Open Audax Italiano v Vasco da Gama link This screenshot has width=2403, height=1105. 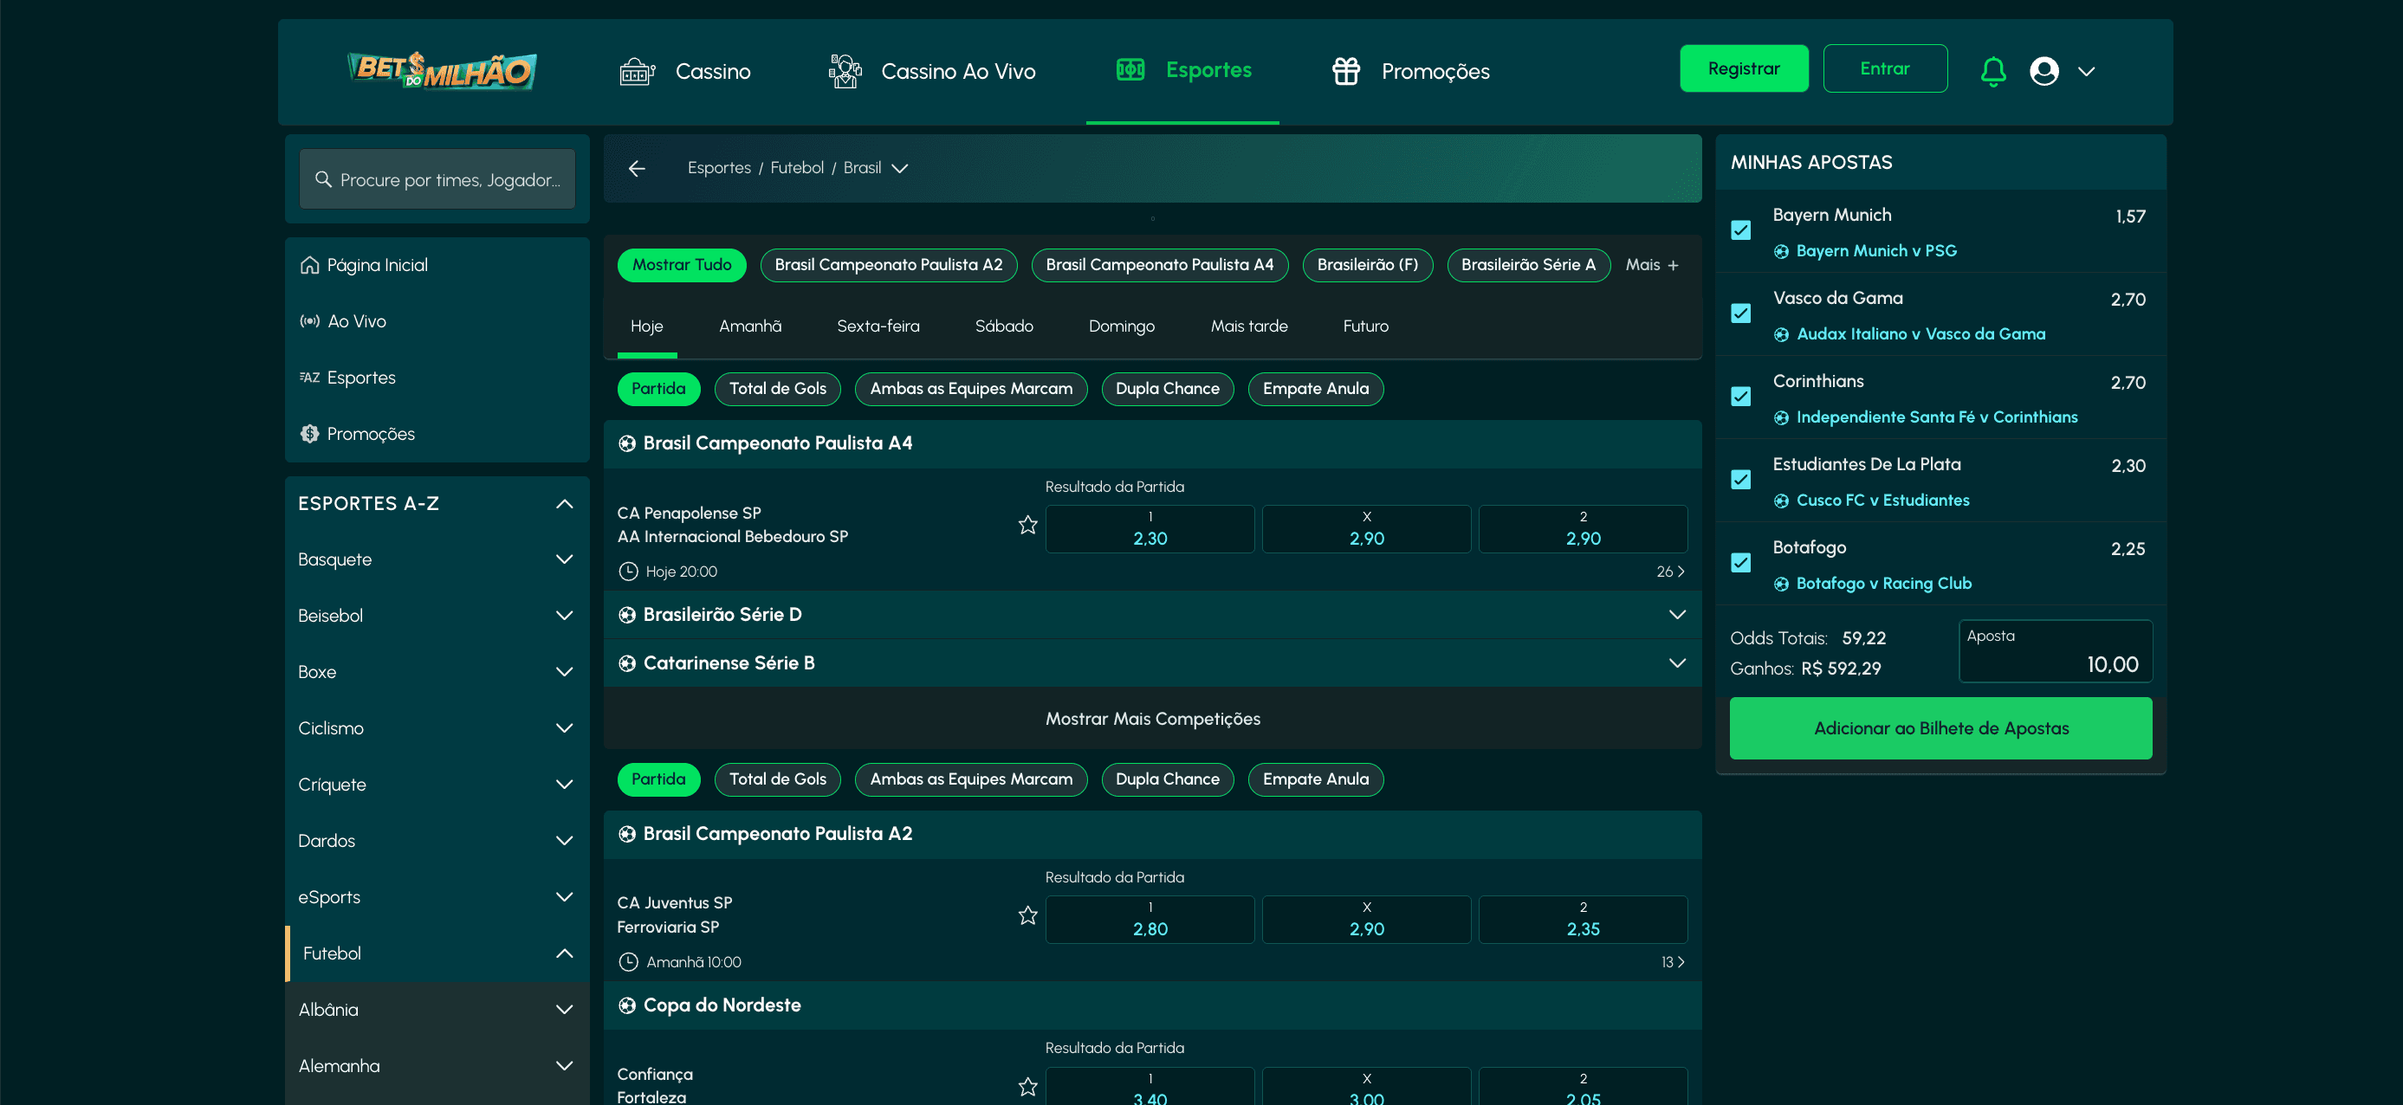pyautogui.click(x=1920, y=335)
